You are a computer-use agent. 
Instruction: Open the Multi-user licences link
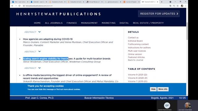(137, 51)
